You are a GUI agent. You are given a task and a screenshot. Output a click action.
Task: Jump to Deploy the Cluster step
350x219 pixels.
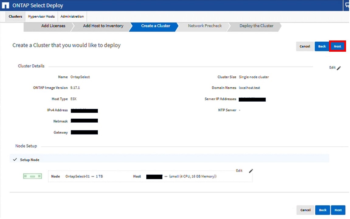pyautogui.click(x=256, y=26)
